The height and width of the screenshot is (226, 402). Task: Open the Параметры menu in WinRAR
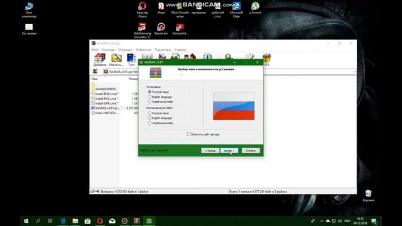pos(163,50)
